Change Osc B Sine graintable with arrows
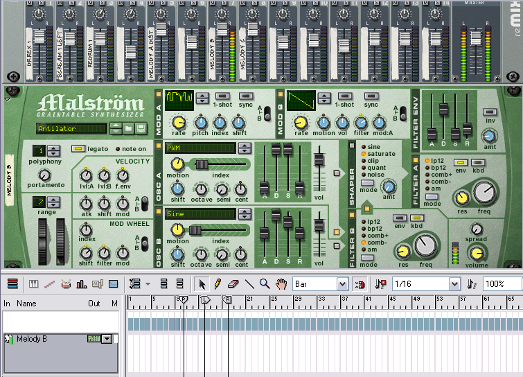 pyautogui.click(x=245, y=214)
